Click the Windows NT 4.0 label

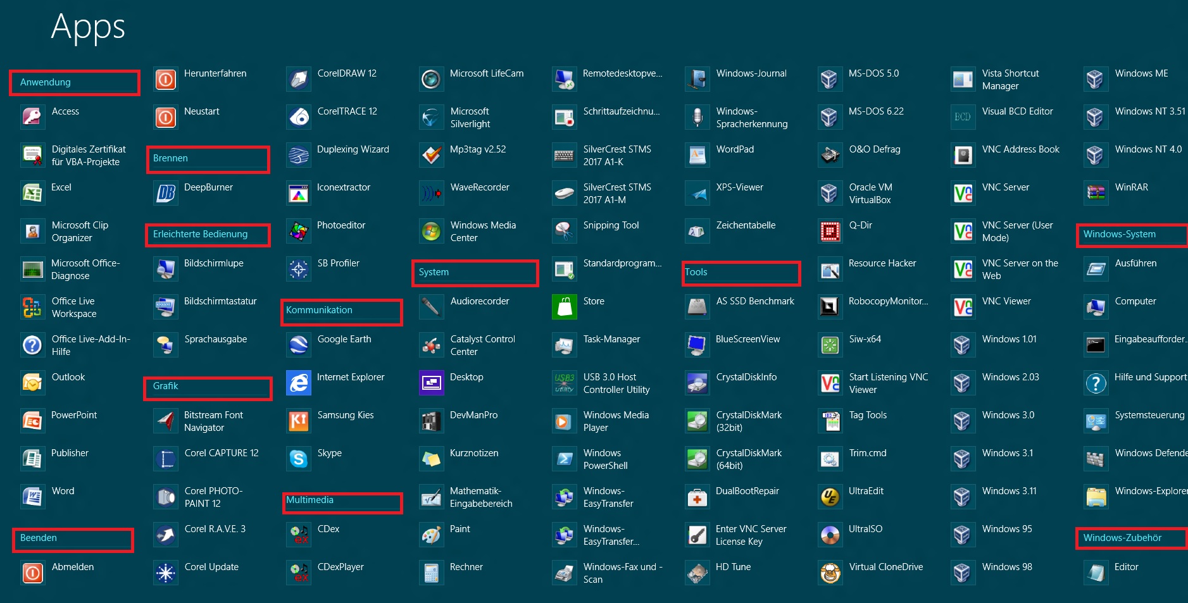1148,149
